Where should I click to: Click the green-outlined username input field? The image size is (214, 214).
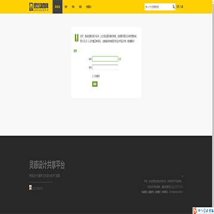click(105, 59)
